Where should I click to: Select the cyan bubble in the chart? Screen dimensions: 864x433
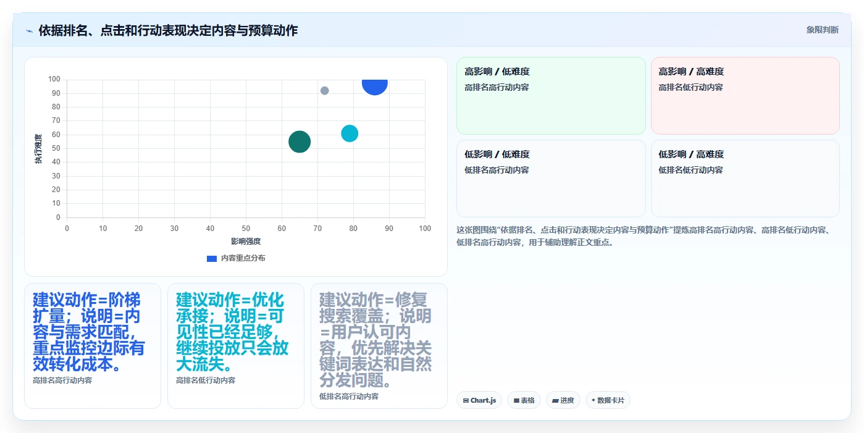pos(350,133)
